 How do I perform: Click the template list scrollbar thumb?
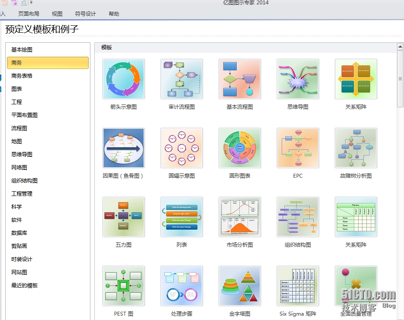[400, 79]
